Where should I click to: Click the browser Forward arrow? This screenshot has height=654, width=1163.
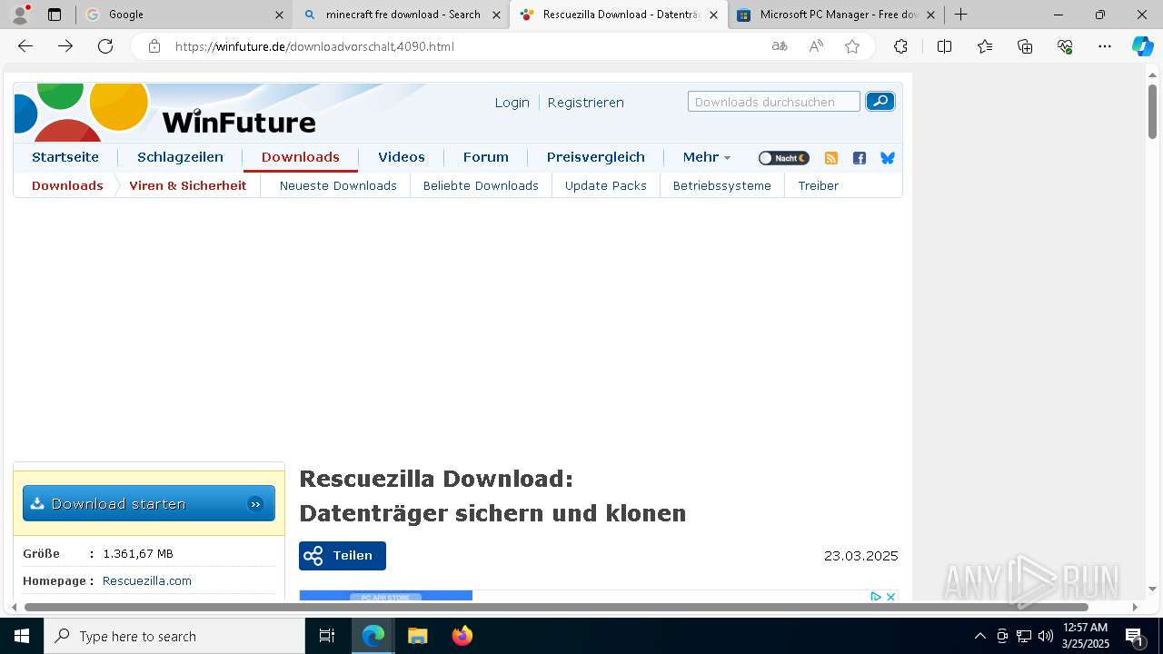65,46
